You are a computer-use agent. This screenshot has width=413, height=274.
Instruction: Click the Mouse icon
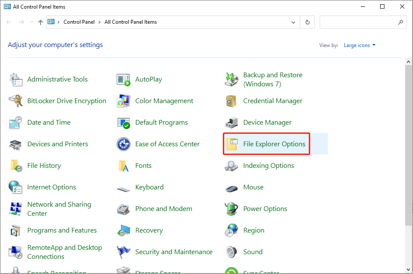tap(232, 188)
